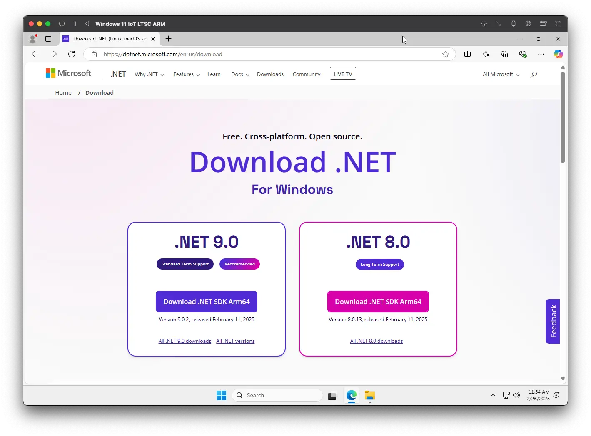Go to the Learn nav item
Image resolution: width=591 pixels, height=436 pixels.
[214, 74]
